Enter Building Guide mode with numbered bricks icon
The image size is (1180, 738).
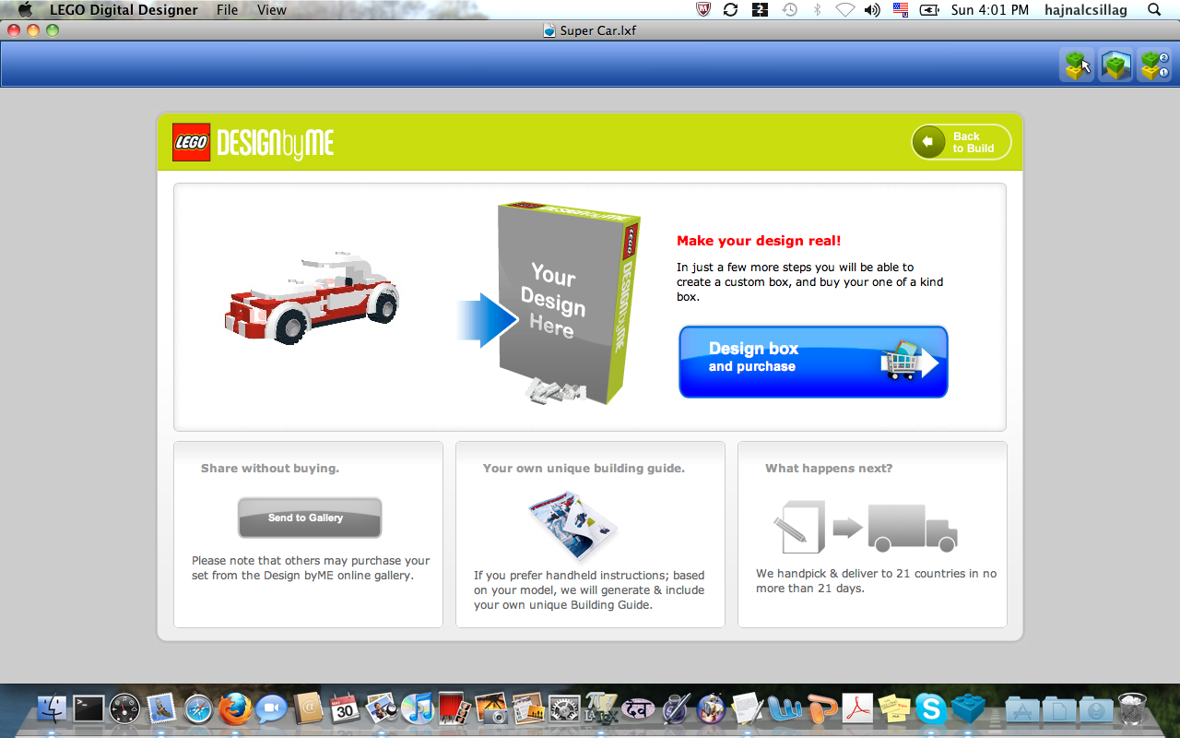1153,65
